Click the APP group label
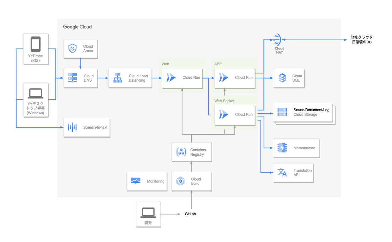Viewport: 392px width, 242px height. 218,64
